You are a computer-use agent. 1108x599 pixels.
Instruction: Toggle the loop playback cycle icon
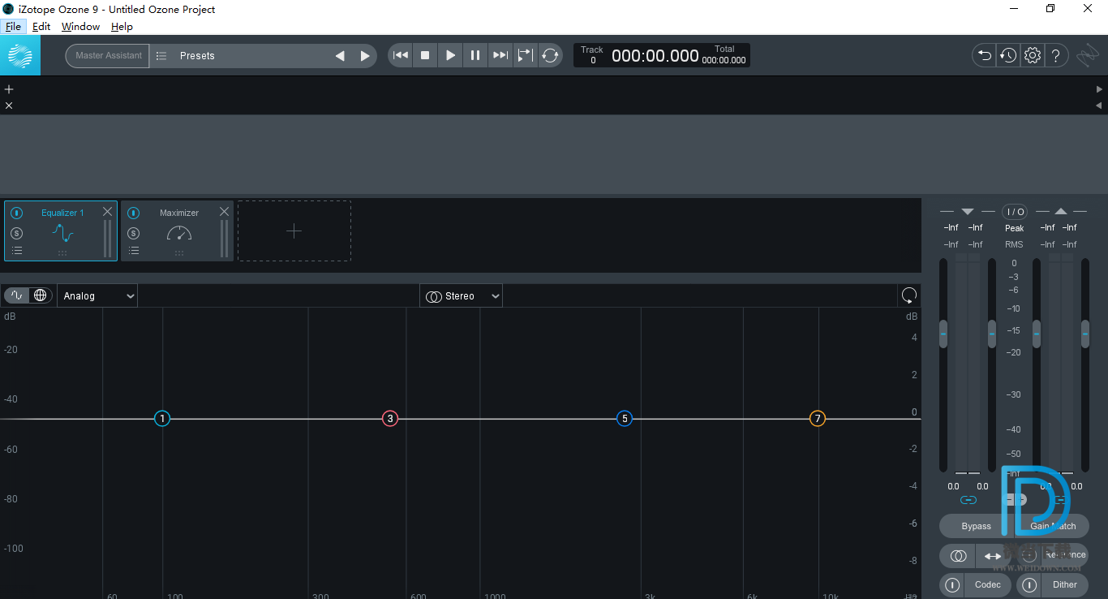(x=550, y=55)
